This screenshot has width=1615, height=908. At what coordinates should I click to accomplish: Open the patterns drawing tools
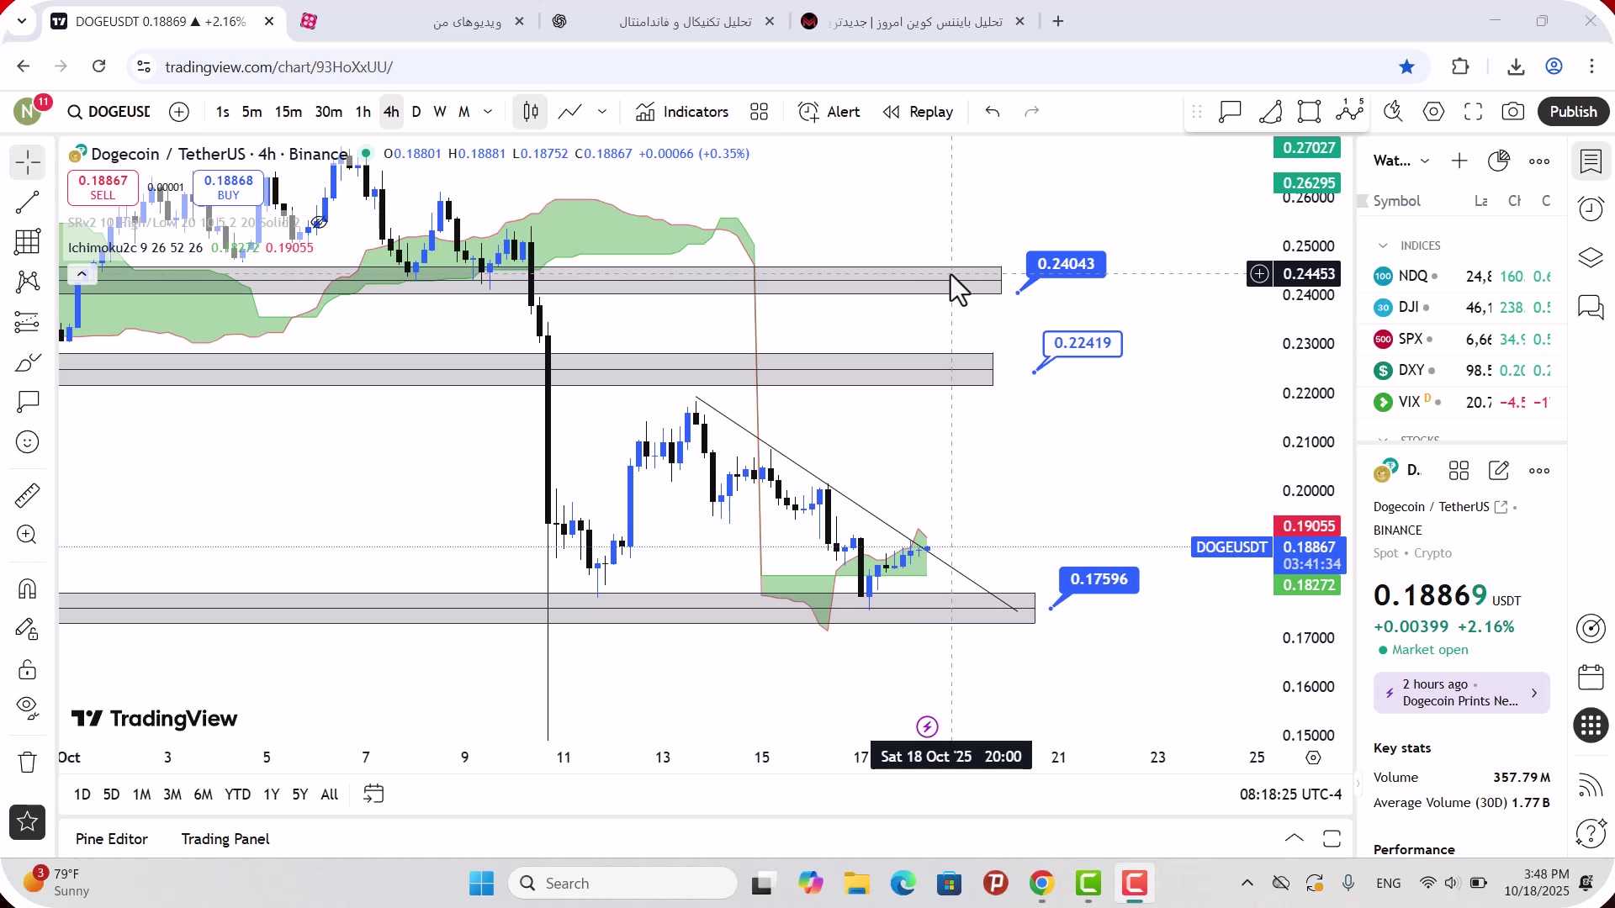click(x=28, y=282)
